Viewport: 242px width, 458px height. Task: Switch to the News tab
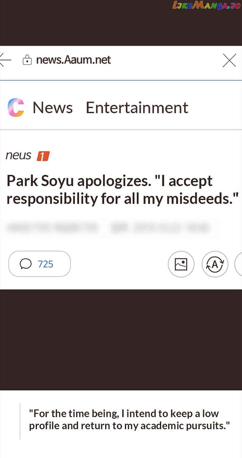tap(53, 108)
